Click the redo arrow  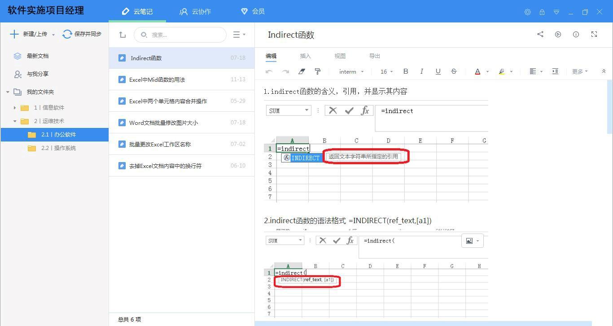tap(285, 71)
